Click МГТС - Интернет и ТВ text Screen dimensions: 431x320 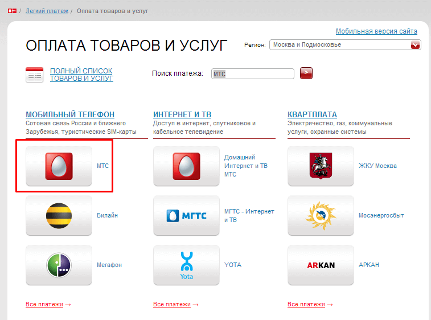249,216
